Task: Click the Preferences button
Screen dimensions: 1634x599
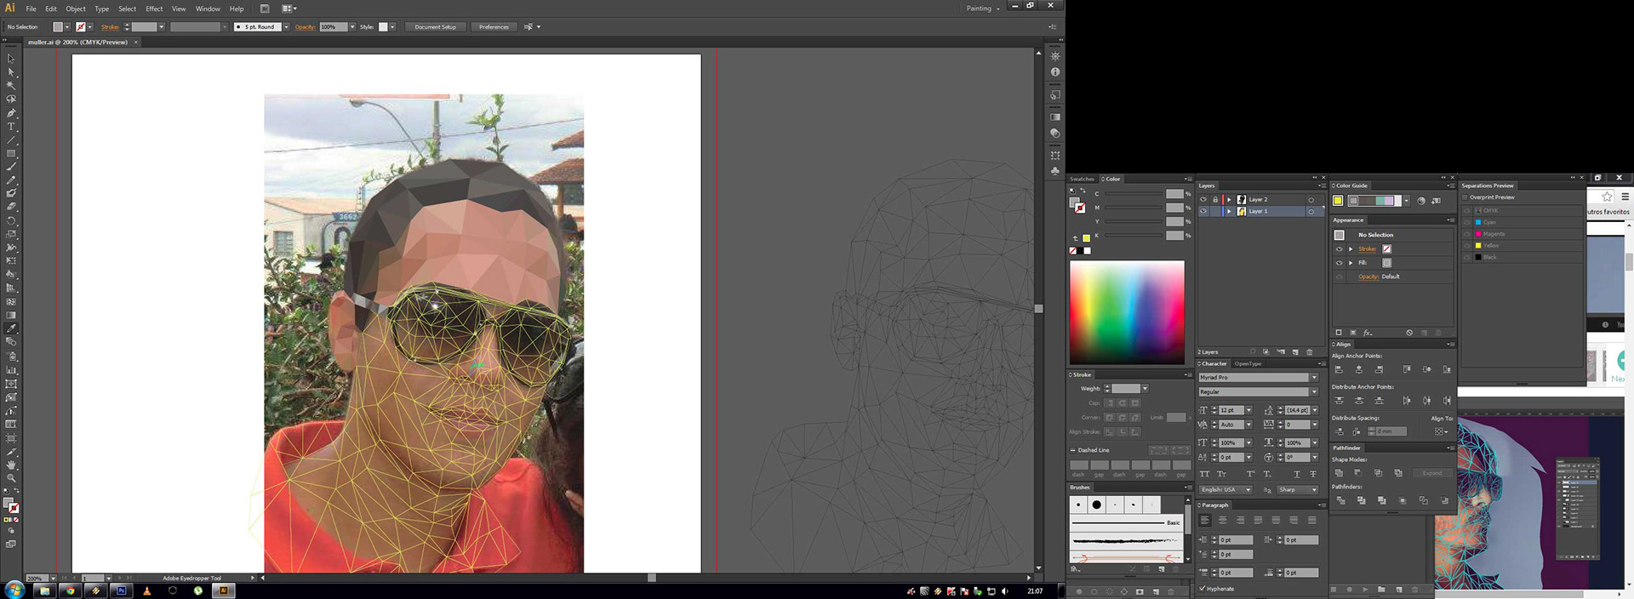Action: coord(494,27)
